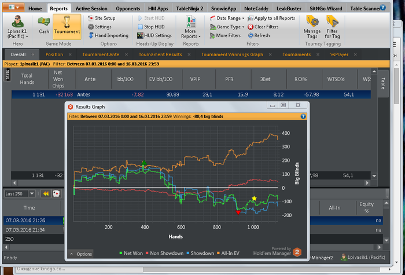Open the Game Type filter dropdown

tap(227, 27)
